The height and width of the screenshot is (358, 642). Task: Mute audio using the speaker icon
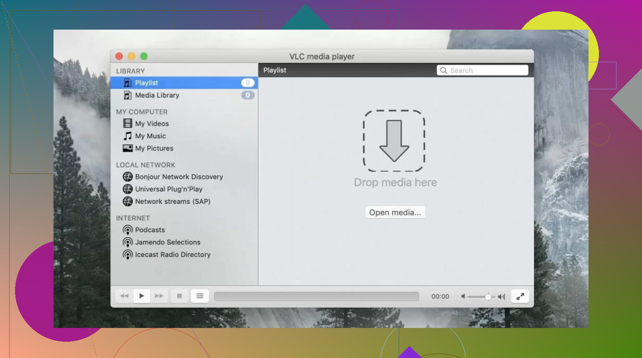click(x=463, y=296)
